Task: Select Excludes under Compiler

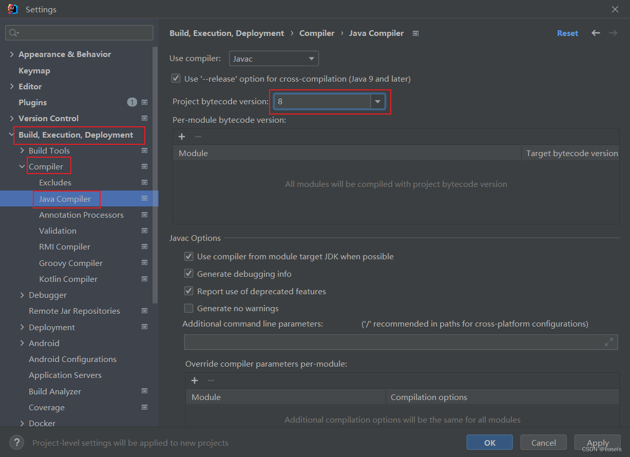Action: pos(55,182)
